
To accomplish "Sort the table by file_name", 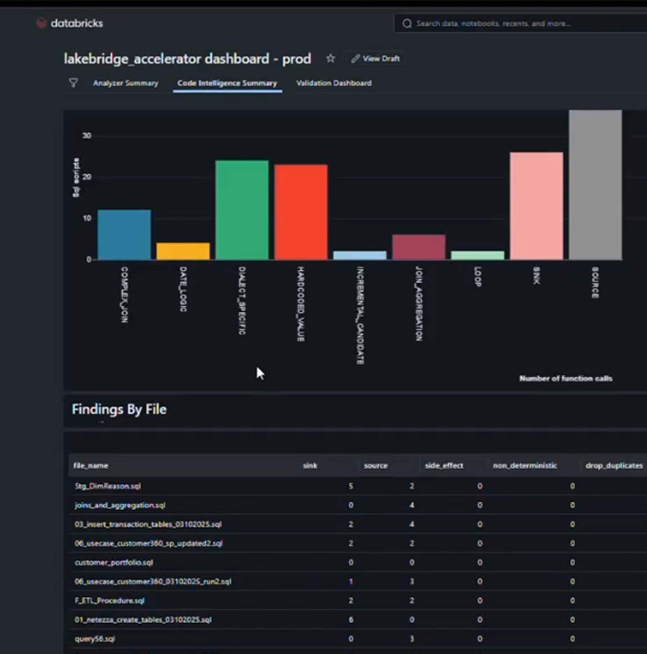I will pos(90,465).
